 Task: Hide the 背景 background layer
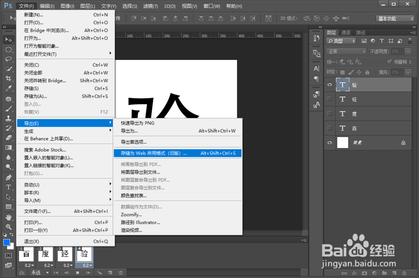pos(330,143)
